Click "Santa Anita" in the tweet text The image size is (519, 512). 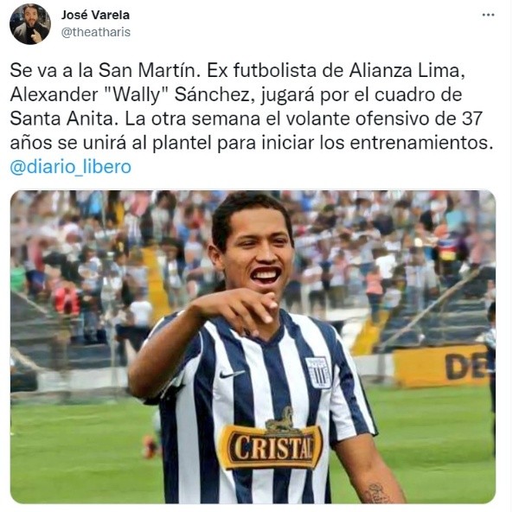[x=61, y=118]
